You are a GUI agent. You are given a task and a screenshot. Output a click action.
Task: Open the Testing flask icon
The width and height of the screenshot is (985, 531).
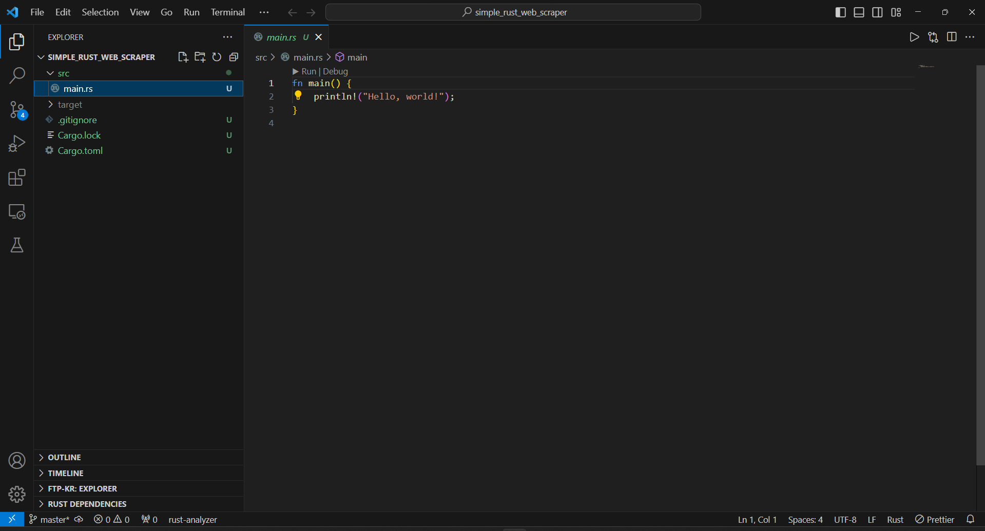(x=17, y=245)
